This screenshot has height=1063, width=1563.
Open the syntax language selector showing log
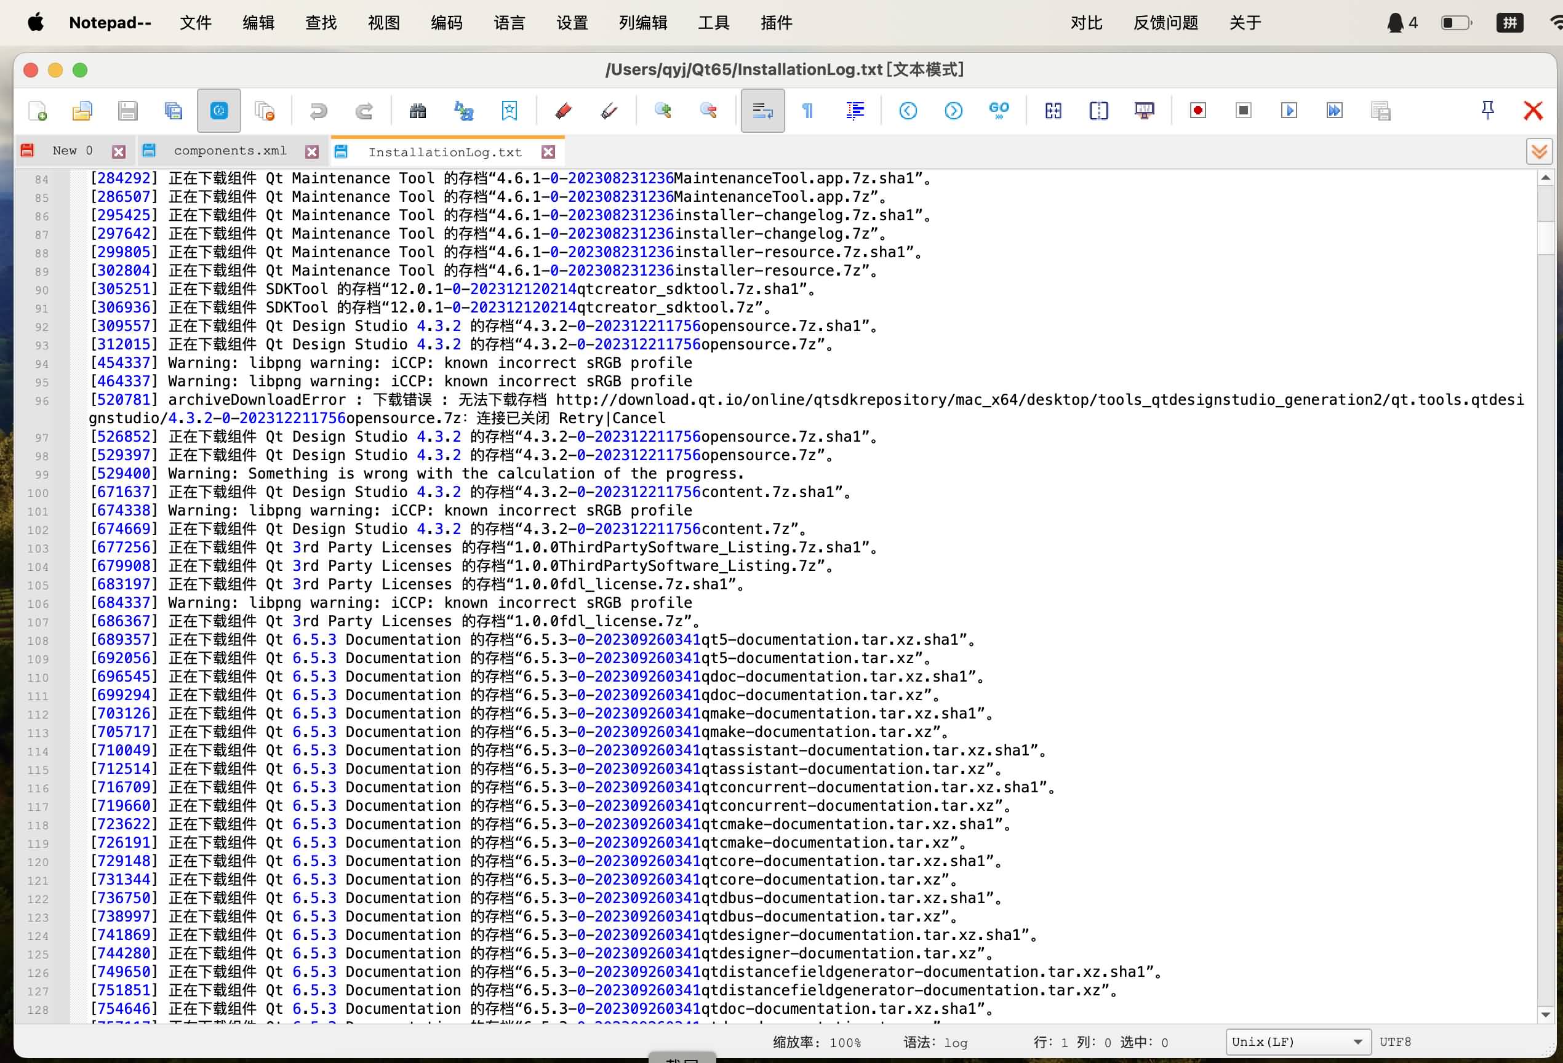pyautogui.click(x=954, y=1042)
